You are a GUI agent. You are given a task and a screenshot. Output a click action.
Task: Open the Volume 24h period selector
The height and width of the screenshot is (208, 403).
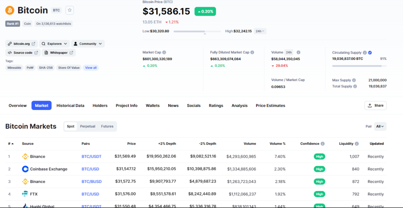point(289,52)
